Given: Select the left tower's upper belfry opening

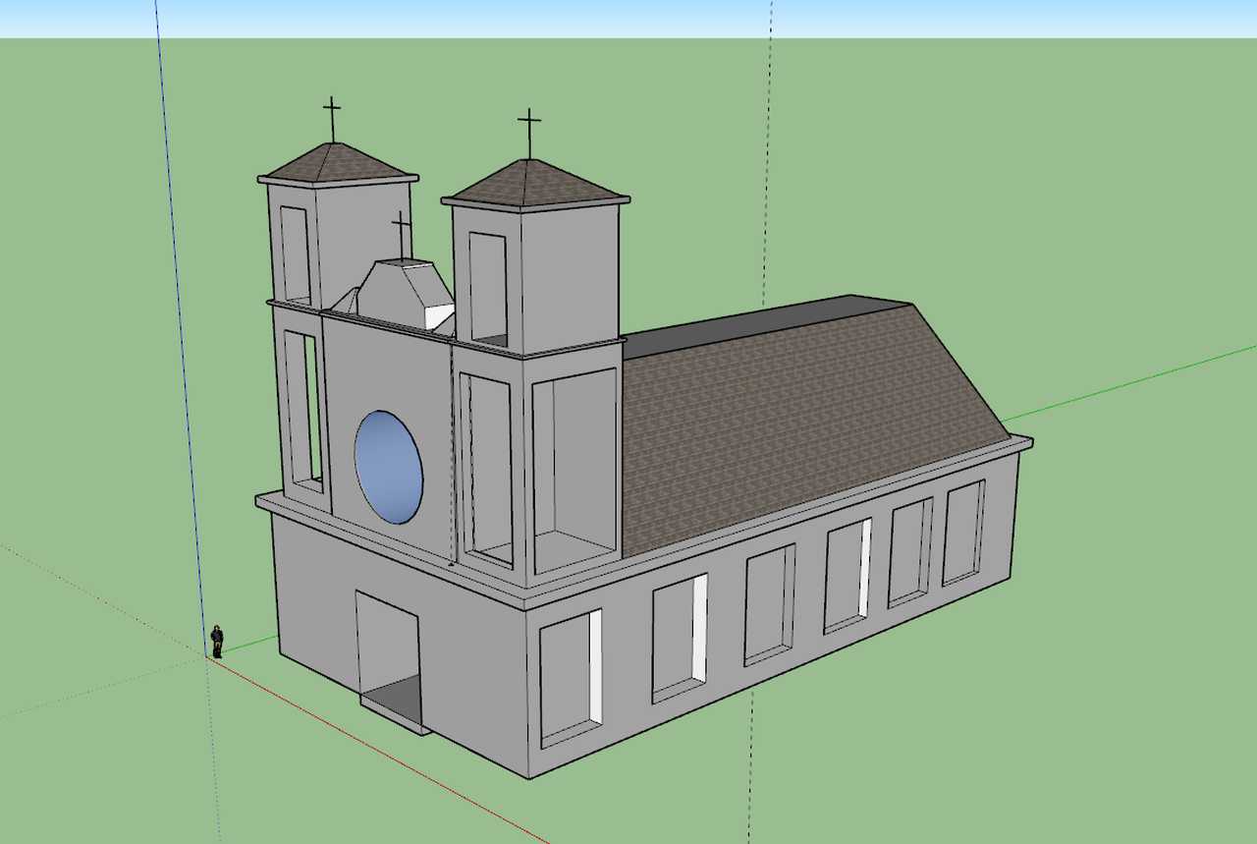Looking at the screenshot, I should pos(296,254).
